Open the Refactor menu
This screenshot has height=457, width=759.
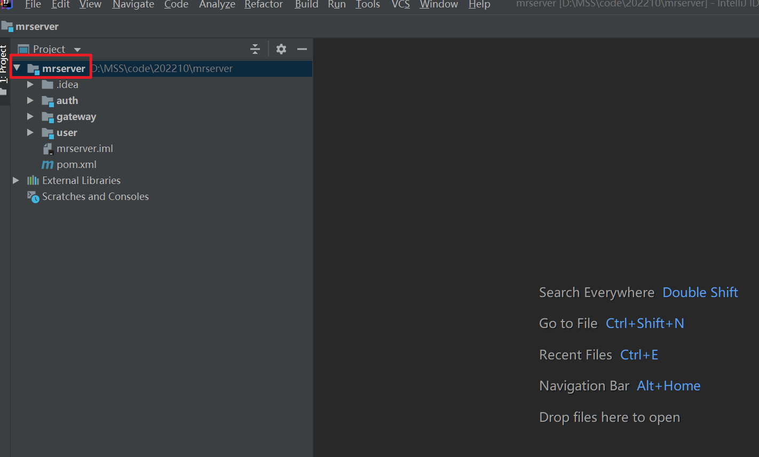264,5
